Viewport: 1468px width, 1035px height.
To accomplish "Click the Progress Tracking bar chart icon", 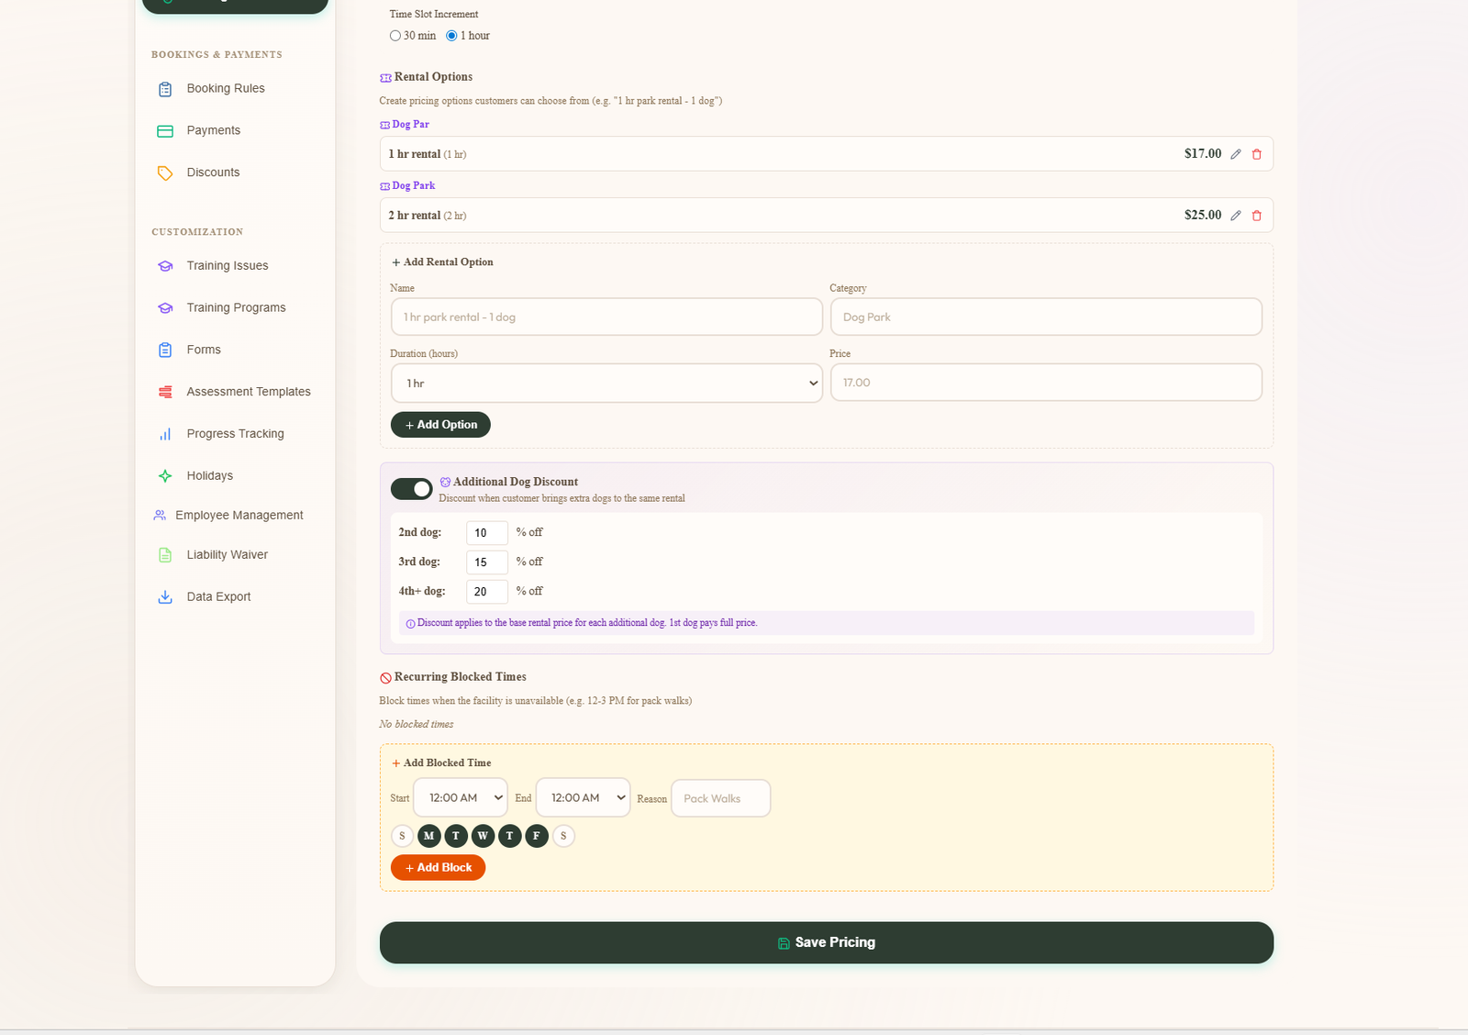I will coord(165,434).
